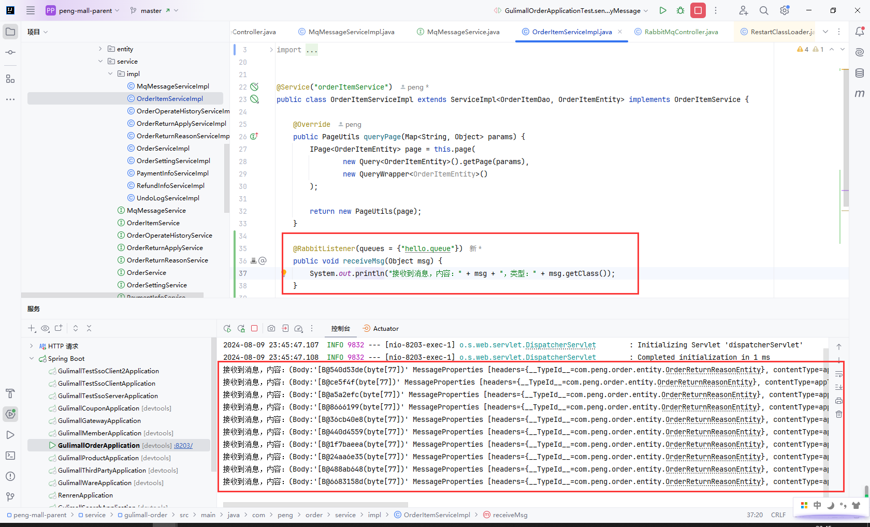
Task: Show more tool windows ellipsis
Action: [x=10, y=99]
